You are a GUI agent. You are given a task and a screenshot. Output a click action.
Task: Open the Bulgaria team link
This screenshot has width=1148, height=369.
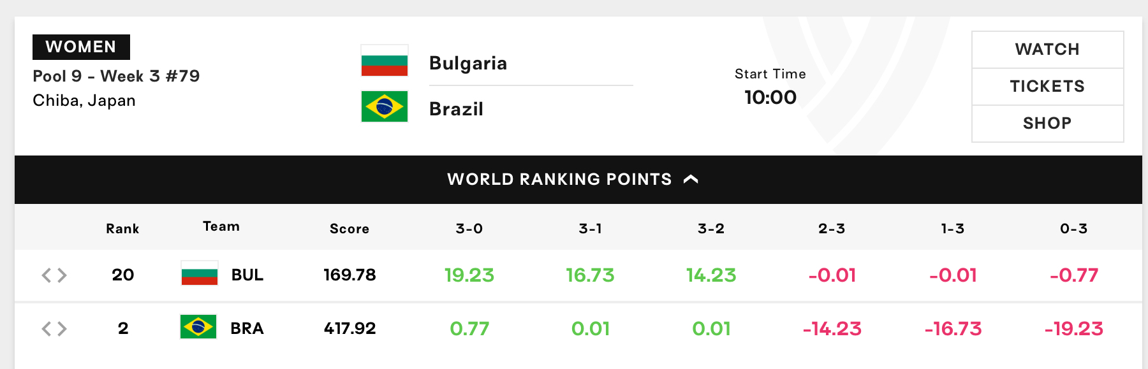468,63
